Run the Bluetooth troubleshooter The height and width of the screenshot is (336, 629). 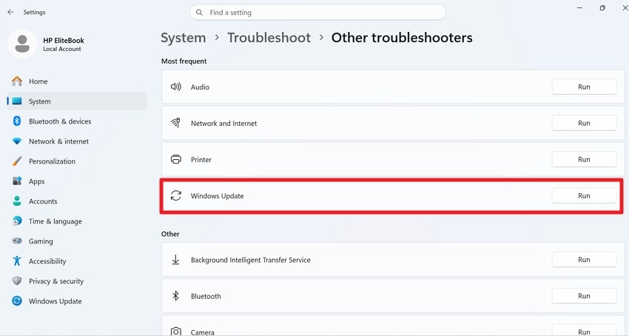pos(584,296)
